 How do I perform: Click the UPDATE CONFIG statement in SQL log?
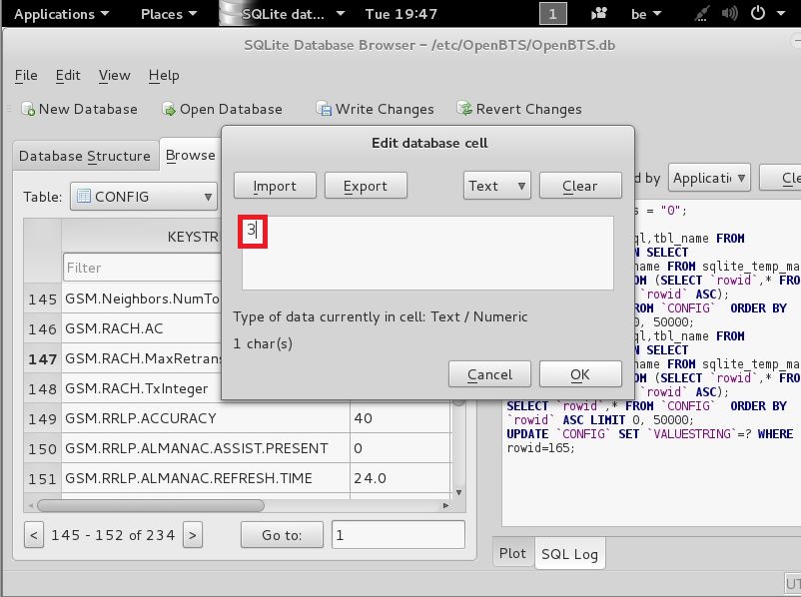[650, 440]
